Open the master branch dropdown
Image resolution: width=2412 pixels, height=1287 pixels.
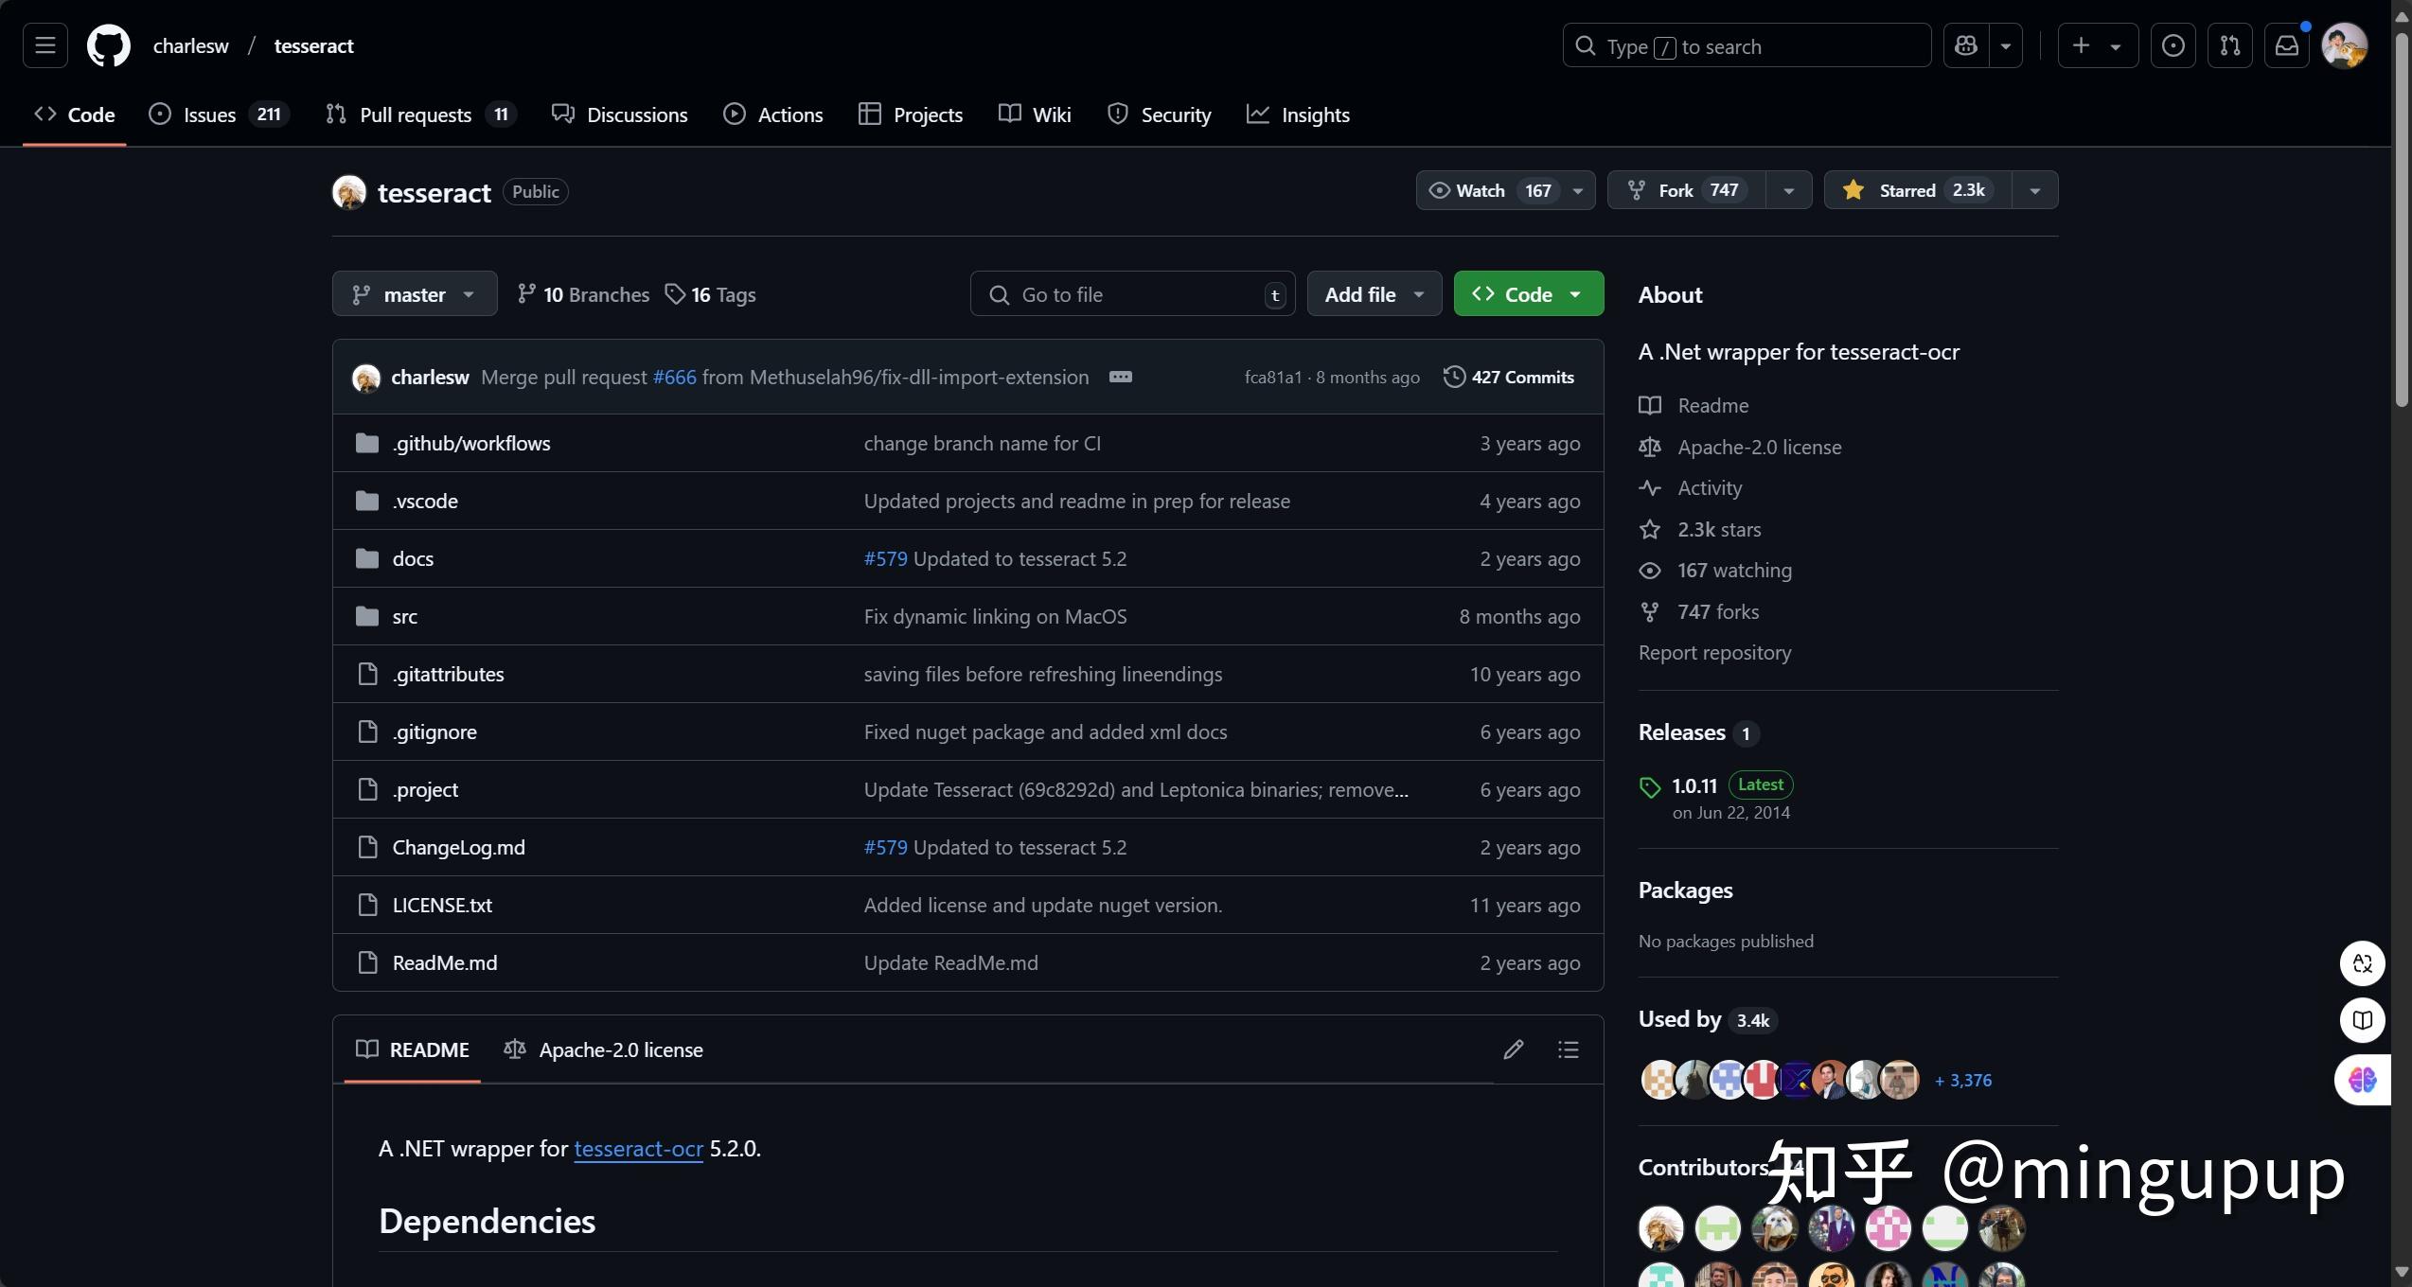pos(414,294)
